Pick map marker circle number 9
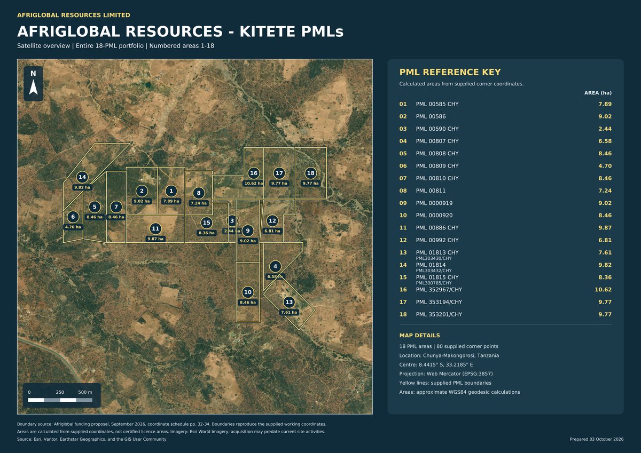Viewport: 641px width, 453px height. point(247,231)
